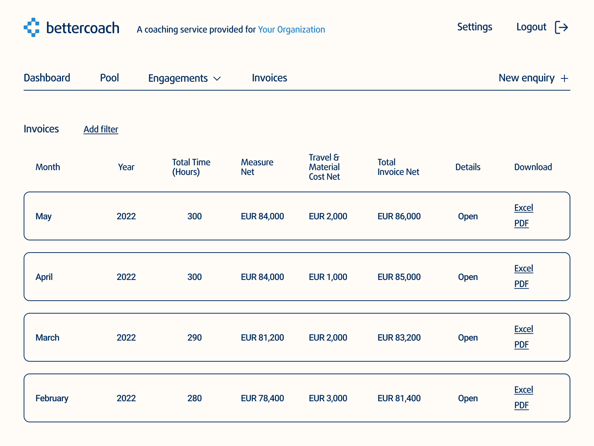
Task: Click the bettercoach logo icon
Action: click(31, 27)
